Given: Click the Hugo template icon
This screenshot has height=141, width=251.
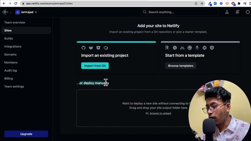Looking at the screenshot, I should 204,48.
